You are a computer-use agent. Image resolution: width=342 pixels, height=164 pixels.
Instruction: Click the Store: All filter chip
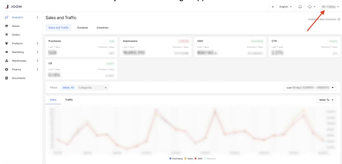tap(68, 87)
